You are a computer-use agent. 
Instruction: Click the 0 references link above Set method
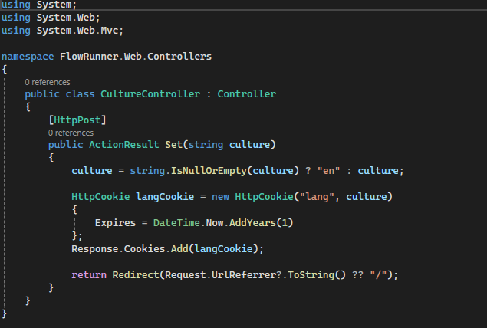(71, 133)
